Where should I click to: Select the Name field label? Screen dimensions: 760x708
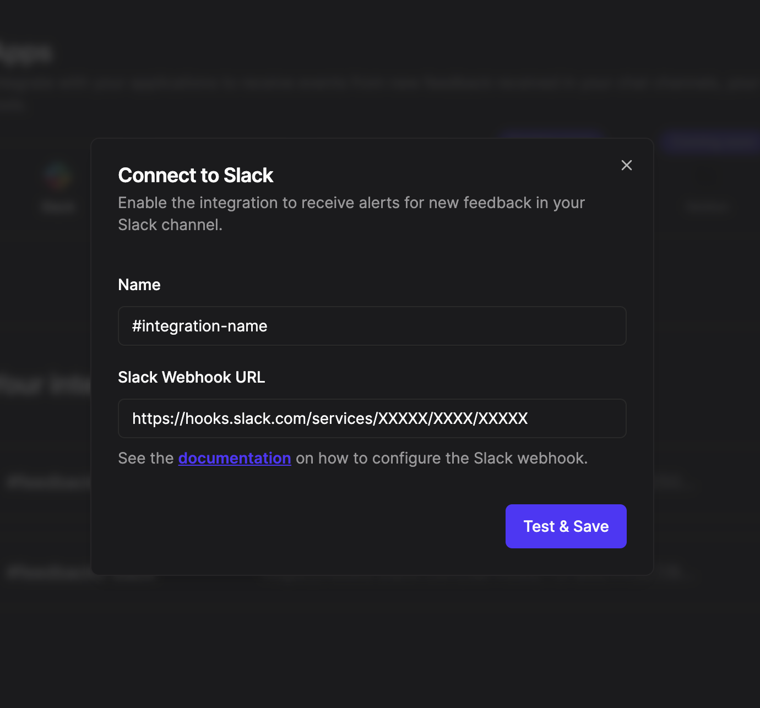point(139,285)
